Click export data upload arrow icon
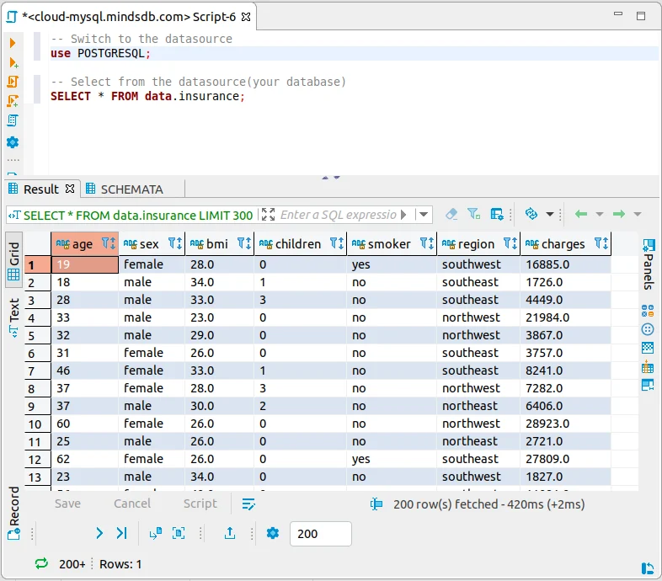 tap(230, 533)
